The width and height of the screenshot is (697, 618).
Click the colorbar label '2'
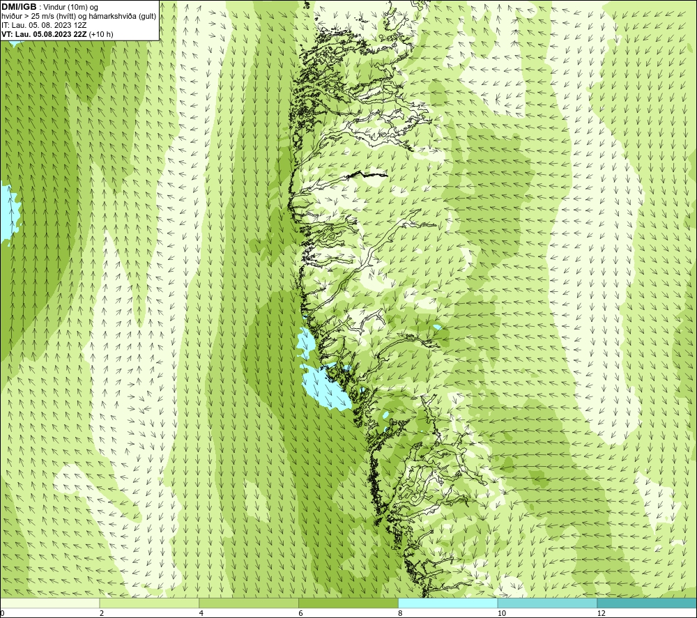tap(102, 613)
